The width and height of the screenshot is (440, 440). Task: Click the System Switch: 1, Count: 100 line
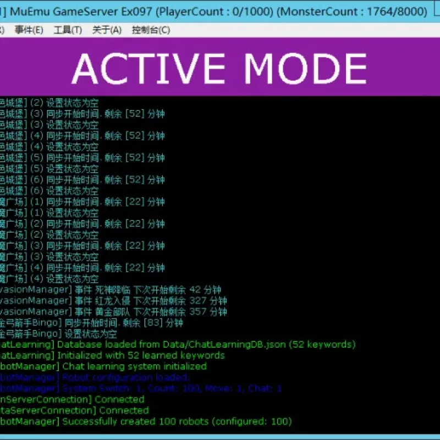click(141, 389)
